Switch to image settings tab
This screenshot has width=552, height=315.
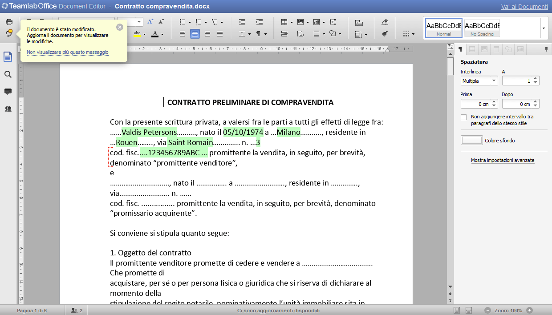coord(484,49)
